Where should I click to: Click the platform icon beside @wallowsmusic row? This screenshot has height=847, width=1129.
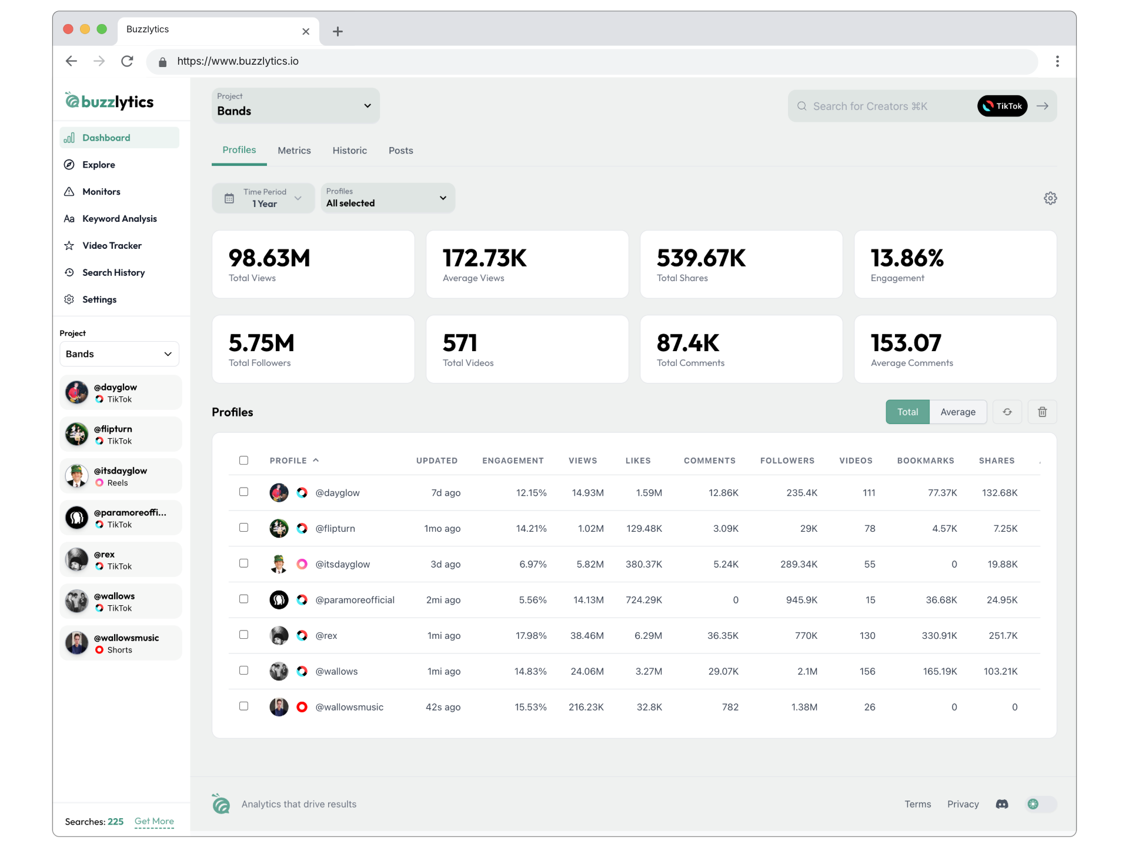coord(302,707)
